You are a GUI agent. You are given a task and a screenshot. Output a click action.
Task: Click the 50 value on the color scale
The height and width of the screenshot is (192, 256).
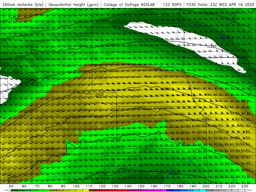(11, 186)
